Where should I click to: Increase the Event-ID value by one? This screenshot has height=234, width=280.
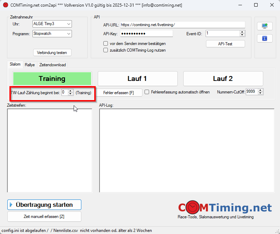click(242, 32)
